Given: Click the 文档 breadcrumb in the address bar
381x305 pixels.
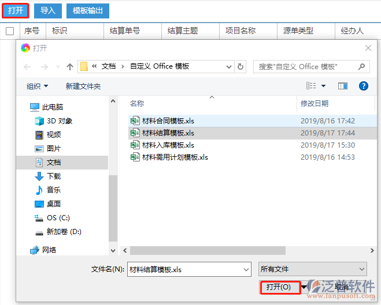Looking at the screenshot, I should click(x=108, y=66).
